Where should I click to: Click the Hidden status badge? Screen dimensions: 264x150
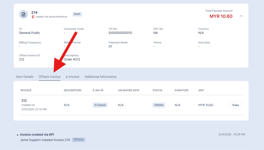[159, 105]
